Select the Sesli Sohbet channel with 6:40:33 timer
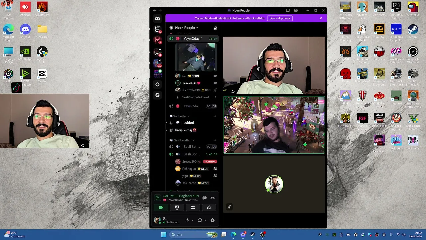The width and height of the screenshot is (426, 240). click(193, 154)
